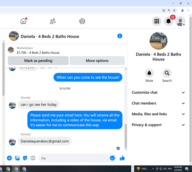Image resolution: width=192 pixels, height=172 pixels.
Task: Click the 'can i go see her today' message
Action: pos(38,105)
